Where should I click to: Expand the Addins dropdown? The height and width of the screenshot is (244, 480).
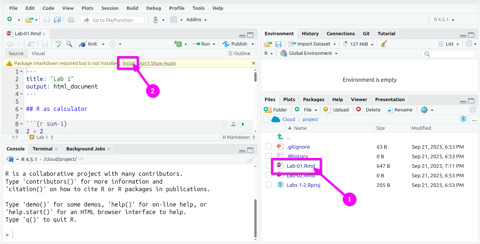pyautogui.click(x=196, y=20)
